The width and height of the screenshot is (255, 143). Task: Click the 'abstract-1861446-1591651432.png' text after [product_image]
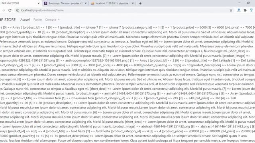click(x=166, y=126)
